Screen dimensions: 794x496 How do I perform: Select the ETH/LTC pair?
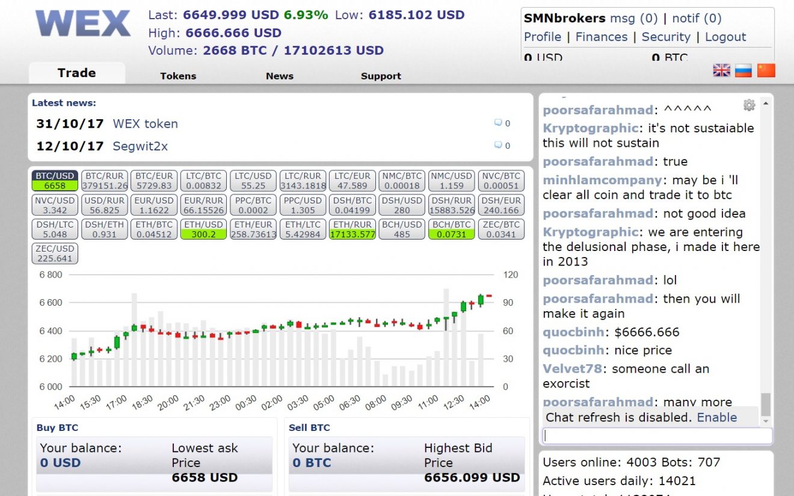click(303, 229)
